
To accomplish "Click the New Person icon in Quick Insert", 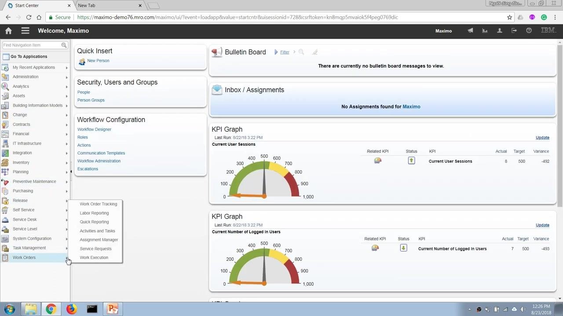I will click(x=82, y=61).
